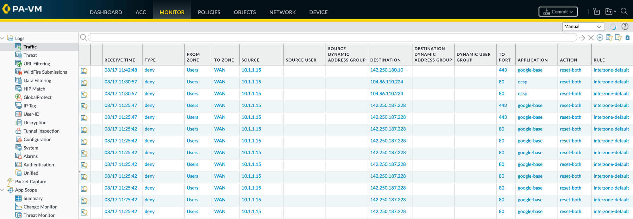Image resolution: width=633 pixels, height=219 pixels.
Task: Click the global search magnifier in header
Action: point(624,11)
